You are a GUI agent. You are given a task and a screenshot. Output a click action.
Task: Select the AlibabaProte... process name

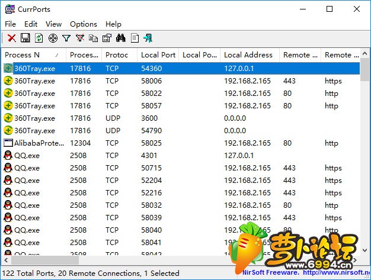click(x=39, y=143)
